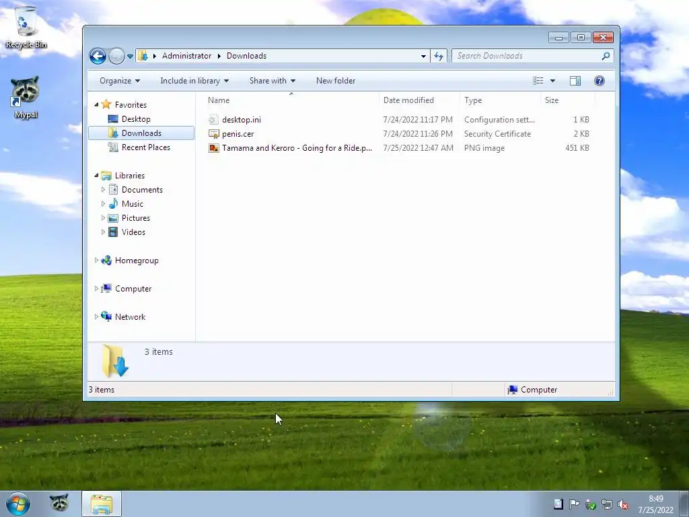Click the search magnifier icon

(x=606, y=56)
